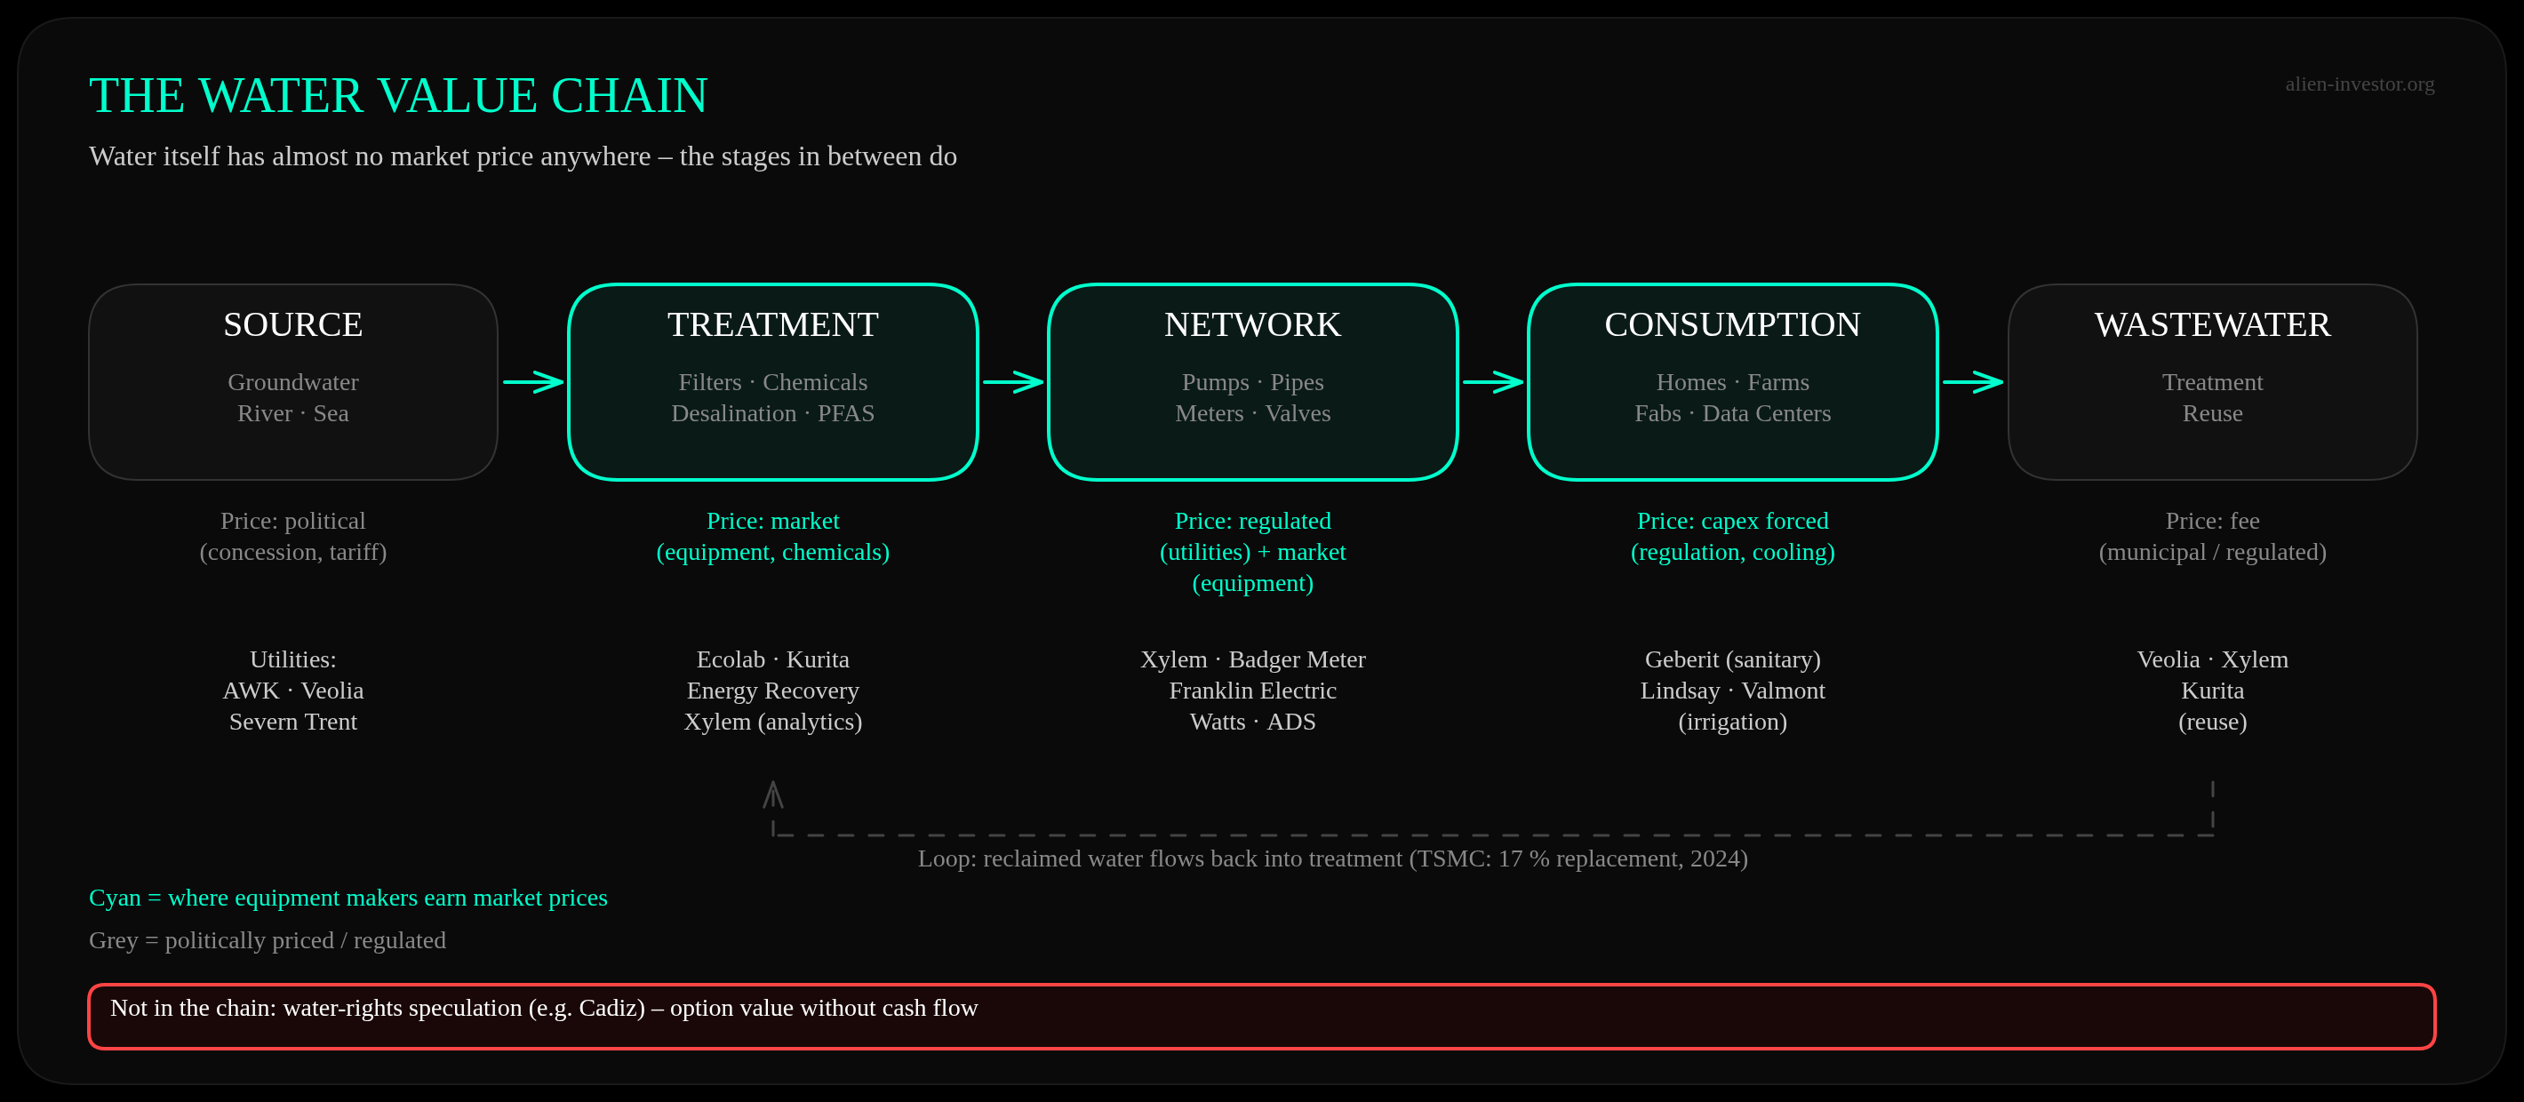Click the 'Loop: reclaimed water flows back' caption
Viewport: 2524px width, 1102px height.
(1332, 858)
